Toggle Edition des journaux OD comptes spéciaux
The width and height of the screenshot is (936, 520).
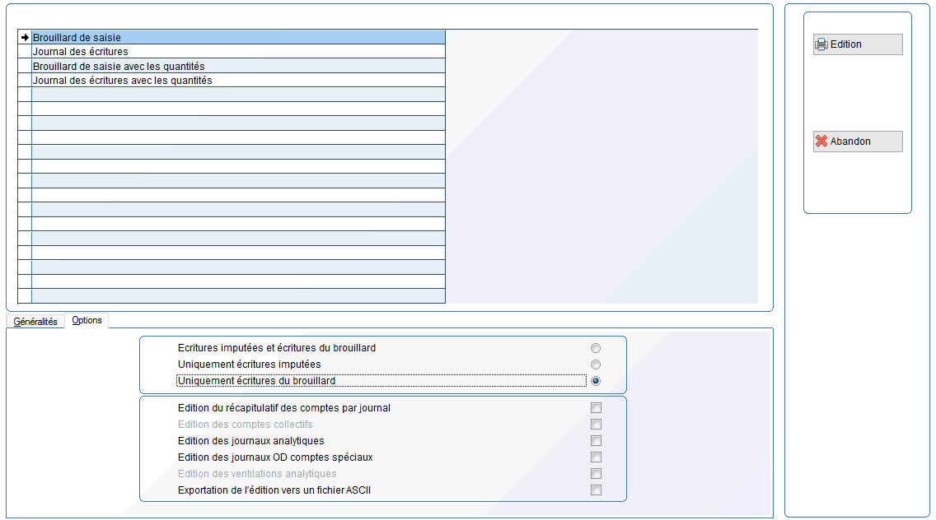pos(596,457)
